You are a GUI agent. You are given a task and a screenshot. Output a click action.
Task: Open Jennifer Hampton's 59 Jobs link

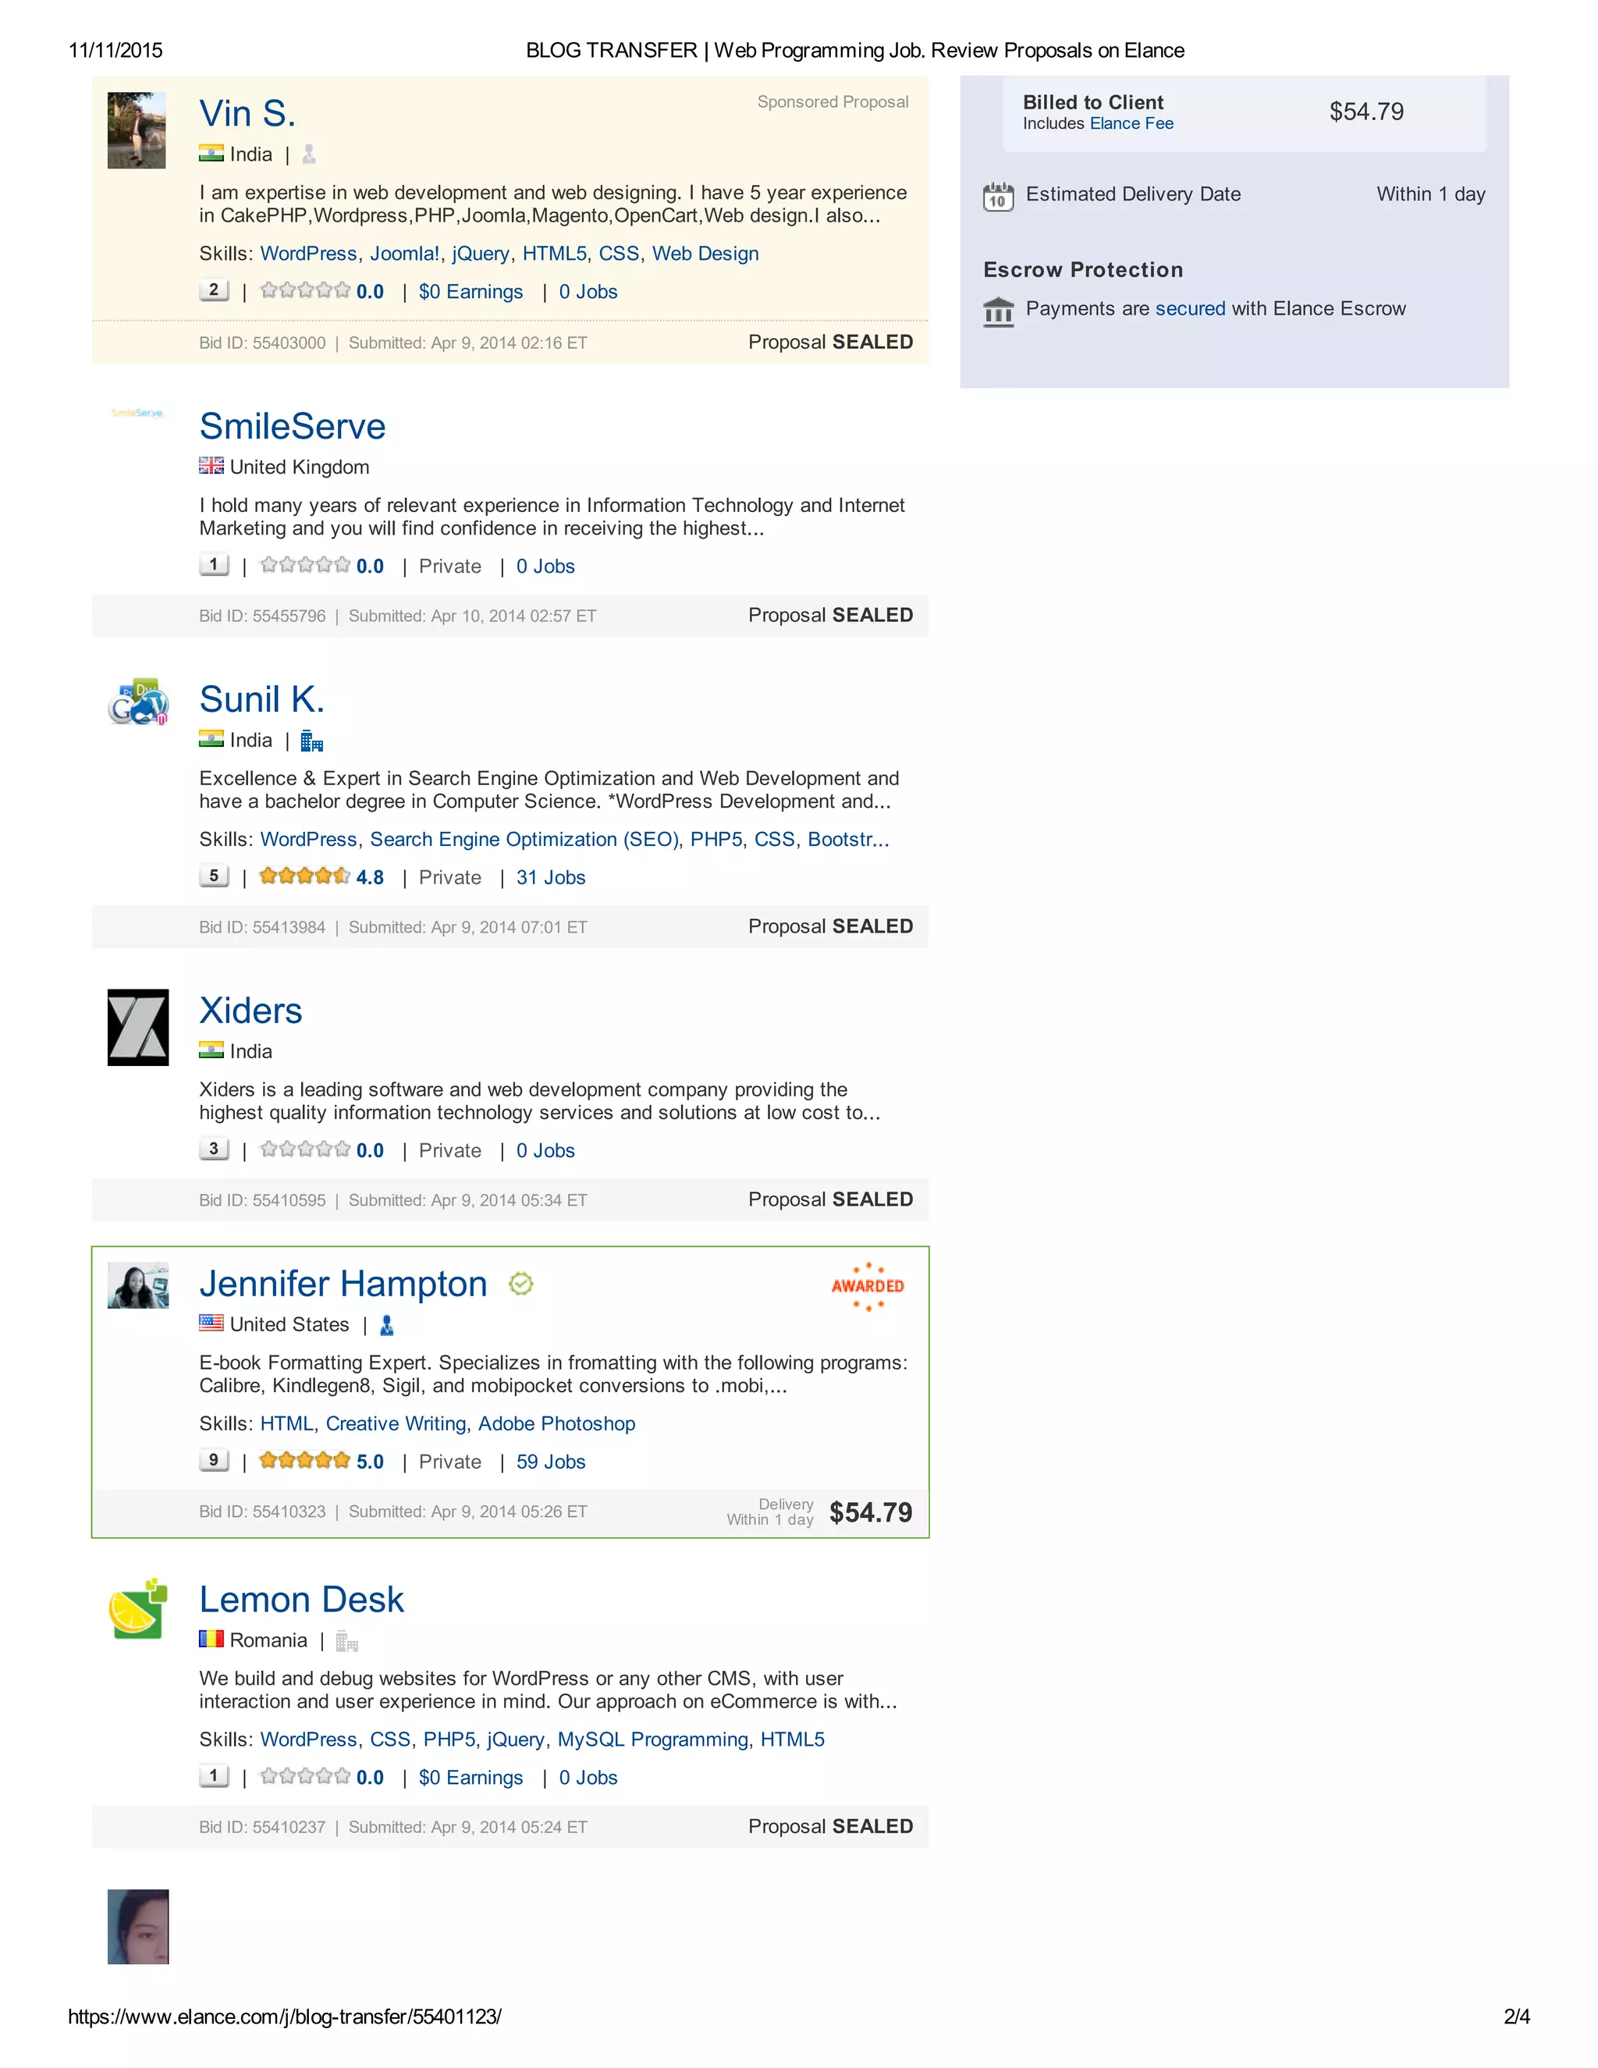[x=551, y=1462]
